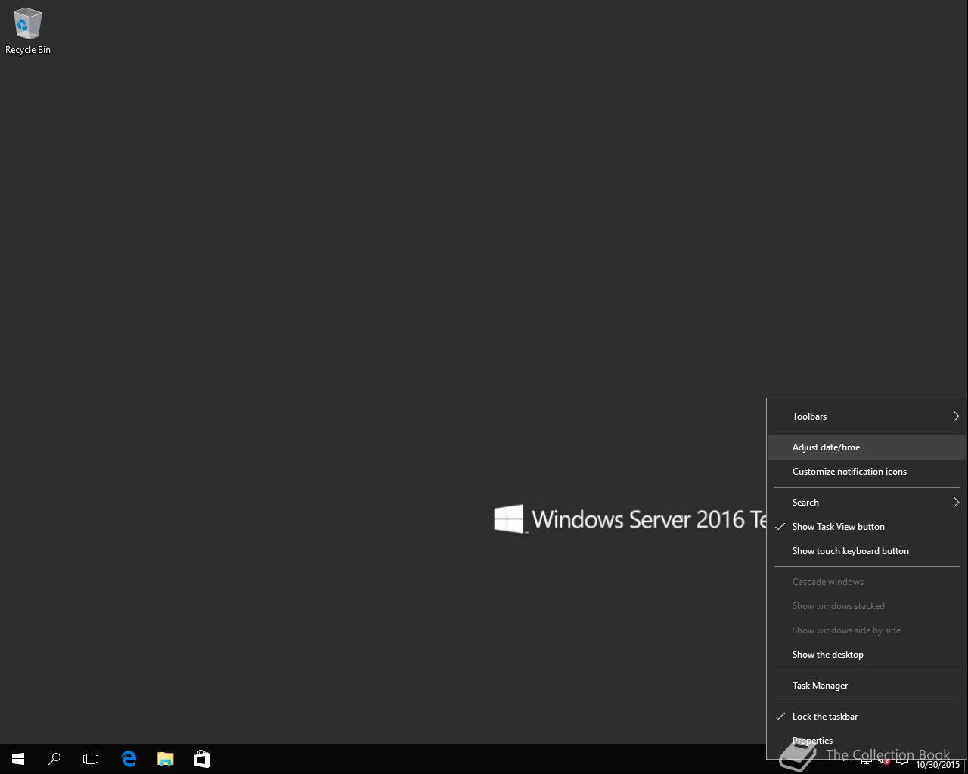Select Show the desktop menu entry
This screenshot has height=774, width=968.
tap(867, 655)
